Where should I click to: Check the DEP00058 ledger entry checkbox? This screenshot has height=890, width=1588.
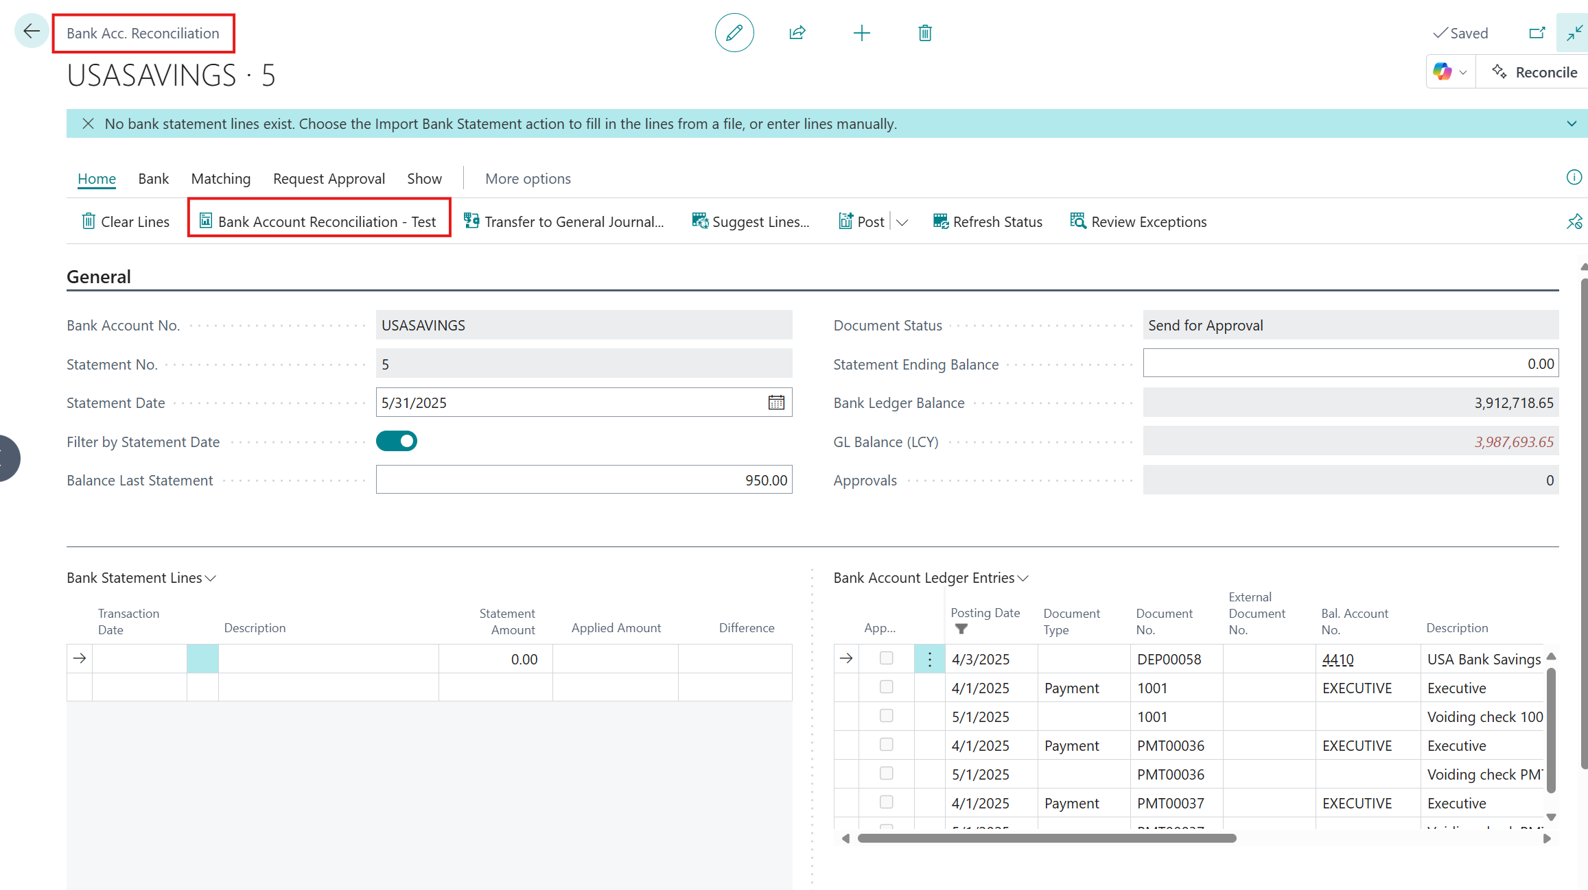[x=886, y=658]
